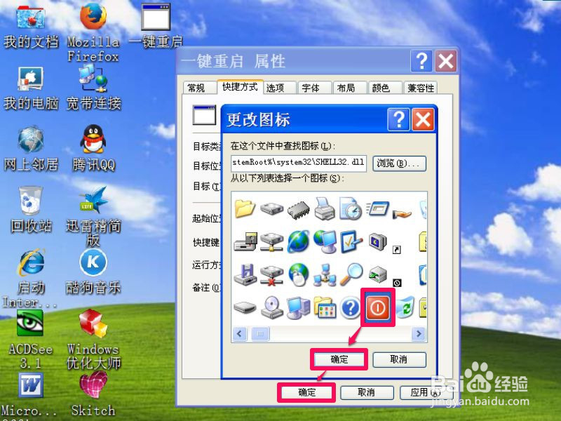Image resolution: width=561 pixels, height=421 pixels.
Task: Select the red power icon in the list
Action: tap(377, 307)
